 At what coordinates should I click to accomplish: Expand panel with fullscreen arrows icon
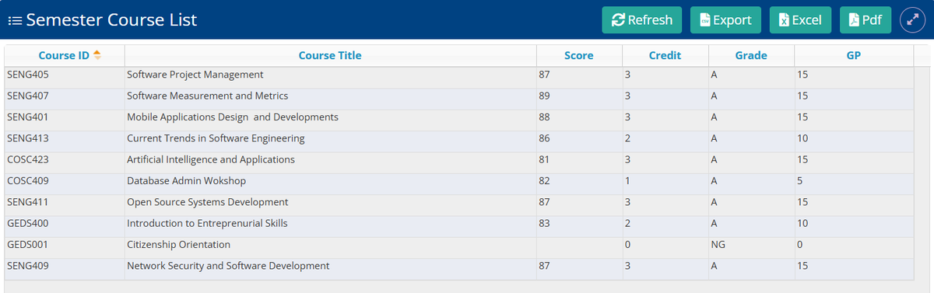913,20
